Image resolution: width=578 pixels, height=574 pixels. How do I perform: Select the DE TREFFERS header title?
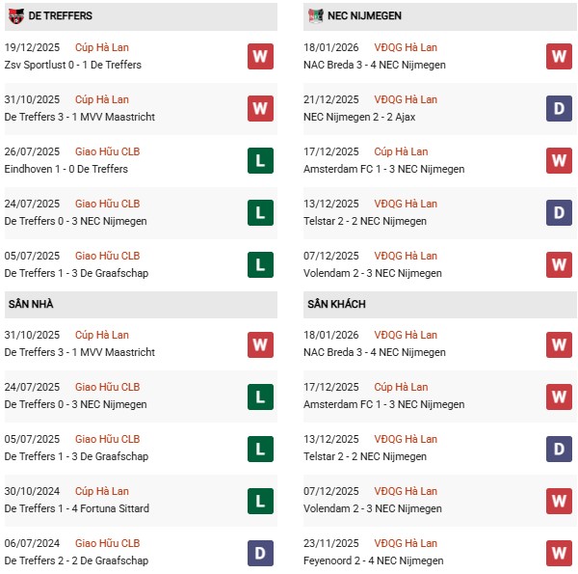point(62,16)
